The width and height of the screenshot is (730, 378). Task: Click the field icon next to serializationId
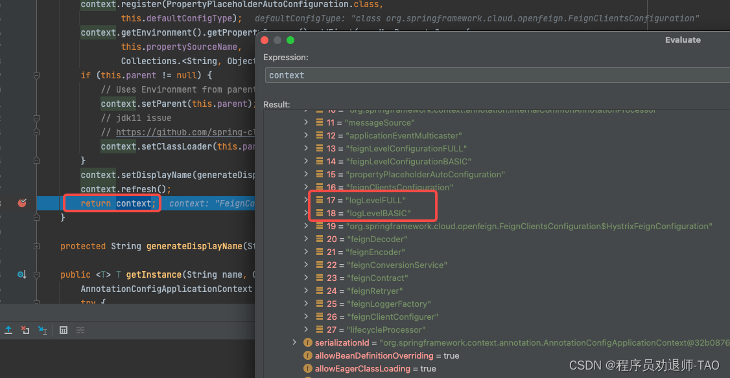click(x=308, y=342)
